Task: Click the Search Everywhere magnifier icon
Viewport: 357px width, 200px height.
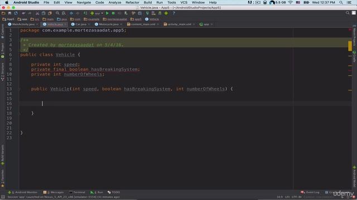Action: [348, 13]
